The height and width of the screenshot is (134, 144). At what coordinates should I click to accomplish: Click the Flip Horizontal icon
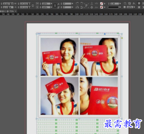coord(77,7)
